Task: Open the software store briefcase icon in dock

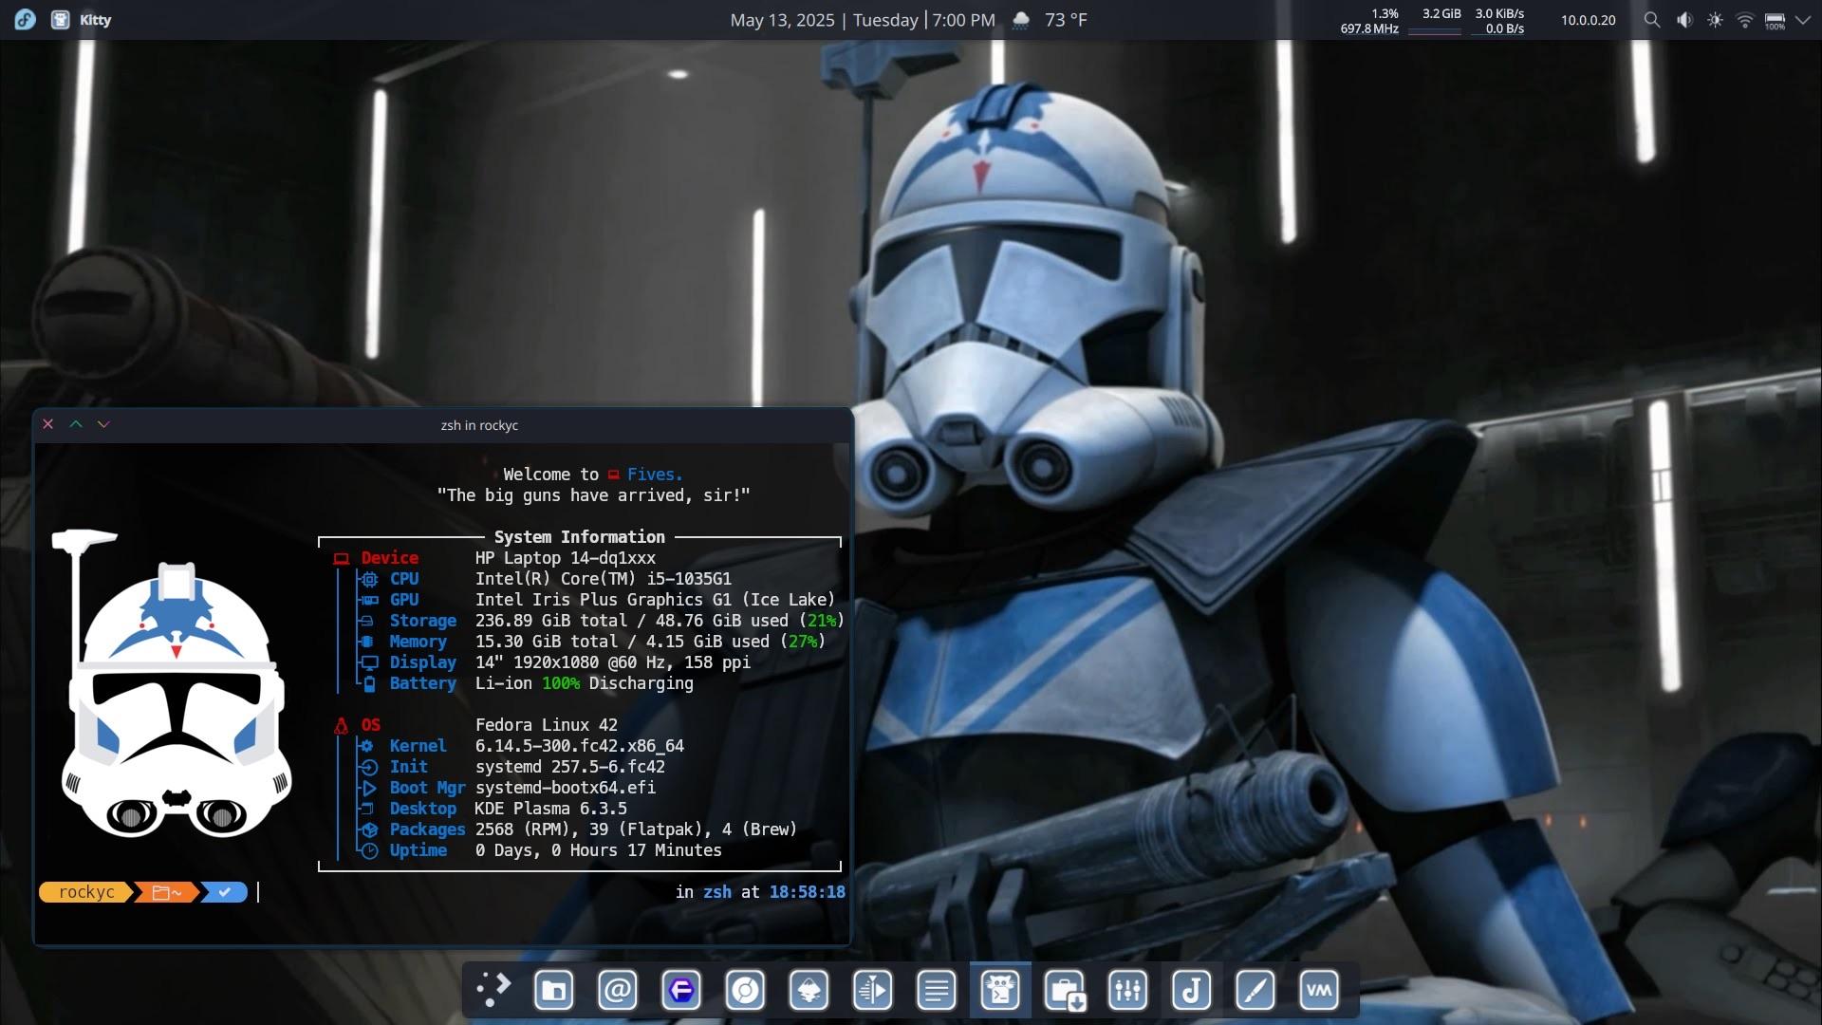Action: tap(1064, 991)
